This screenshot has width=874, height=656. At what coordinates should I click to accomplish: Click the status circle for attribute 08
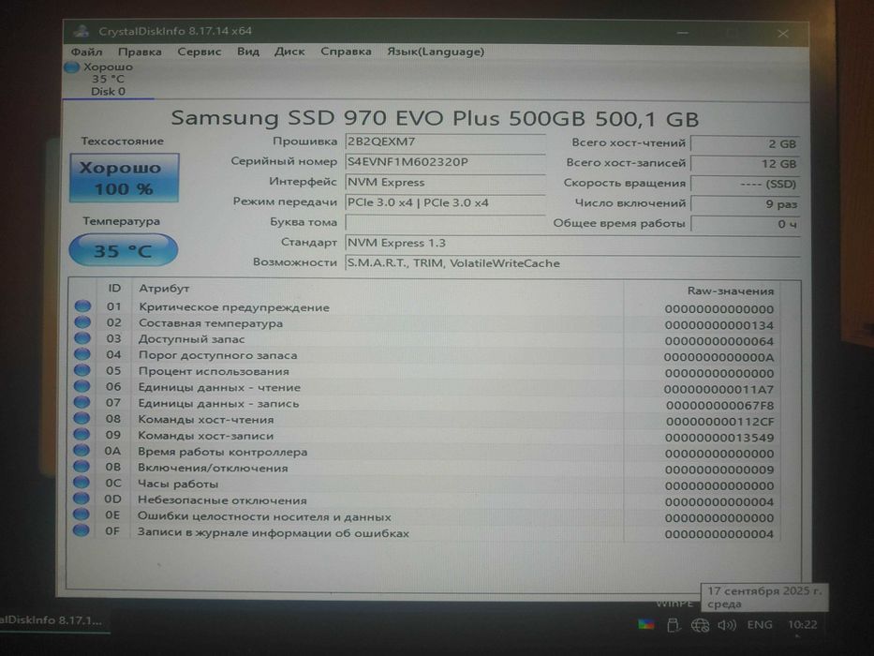(x=81, y=418)
